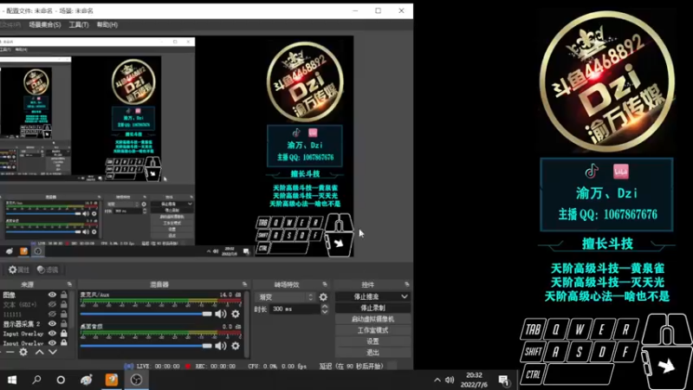Click the CPU: 0.0% status text

click(x=263, y=366)
